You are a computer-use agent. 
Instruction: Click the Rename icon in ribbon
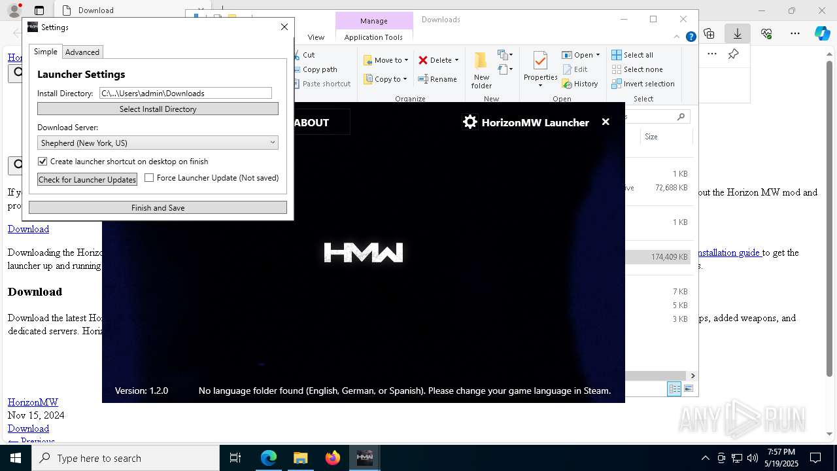pyautogui.click(x=423, y=79)
